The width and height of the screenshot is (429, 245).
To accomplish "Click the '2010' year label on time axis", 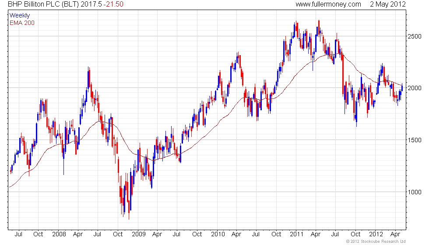I will click(x=218, y=234).
